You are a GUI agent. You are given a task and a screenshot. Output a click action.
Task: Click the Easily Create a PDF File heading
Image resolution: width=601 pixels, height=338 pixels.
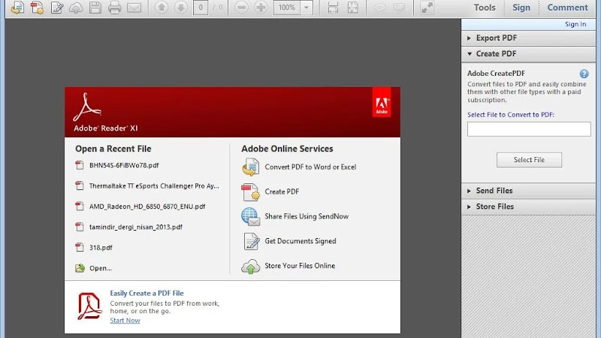[x=146, y=293]
